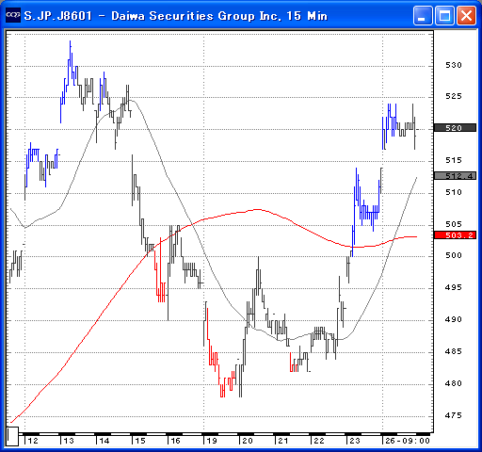Screen dimensions: 482x452
Task: Close the Daiwa Securities chart window
Action: coord(466,15)
